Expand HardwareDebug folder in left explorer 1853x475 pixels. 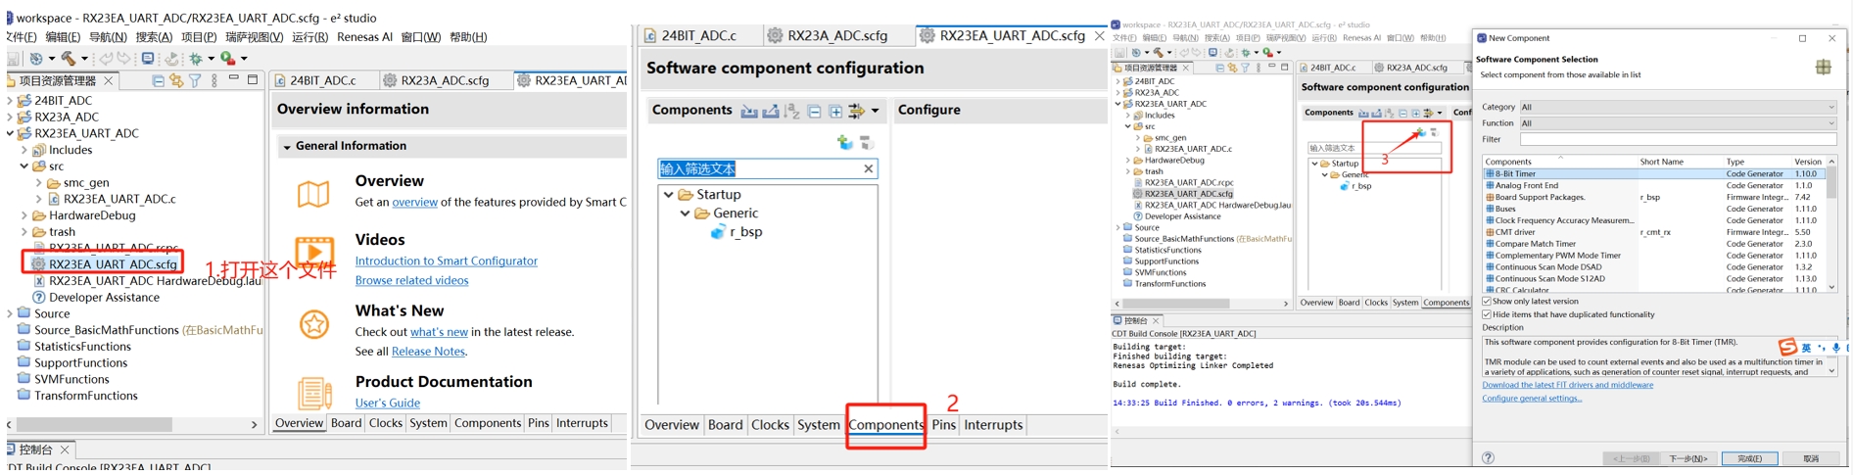[24, 215]
